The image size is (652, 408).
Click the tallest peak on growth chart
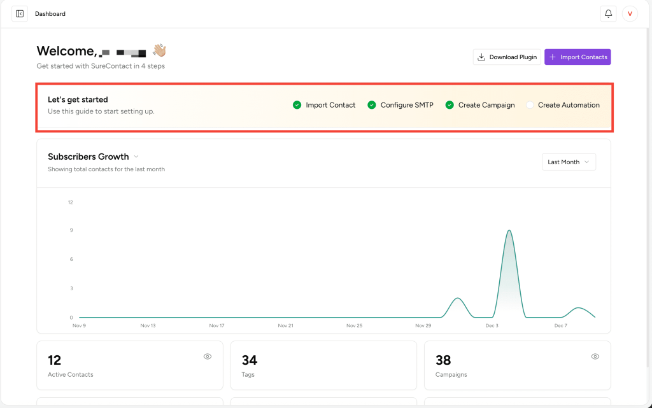(x=509, y=231)
